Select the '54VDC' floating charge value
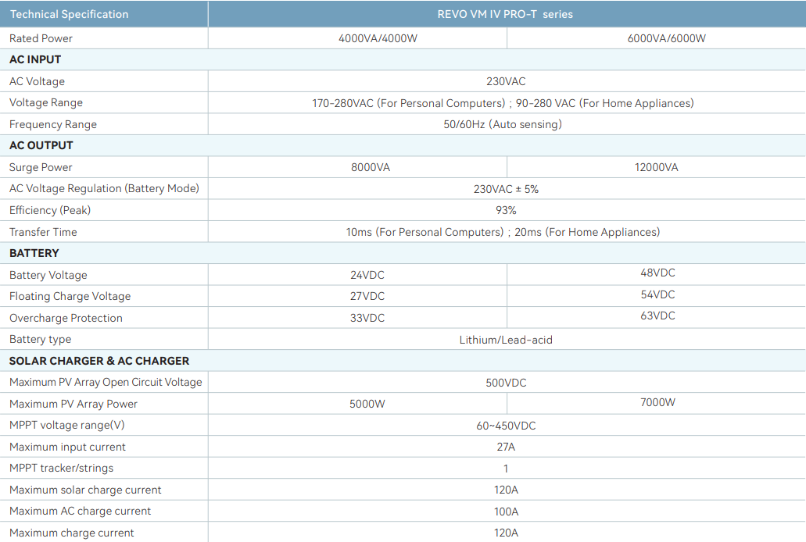 tap(657, 295)
